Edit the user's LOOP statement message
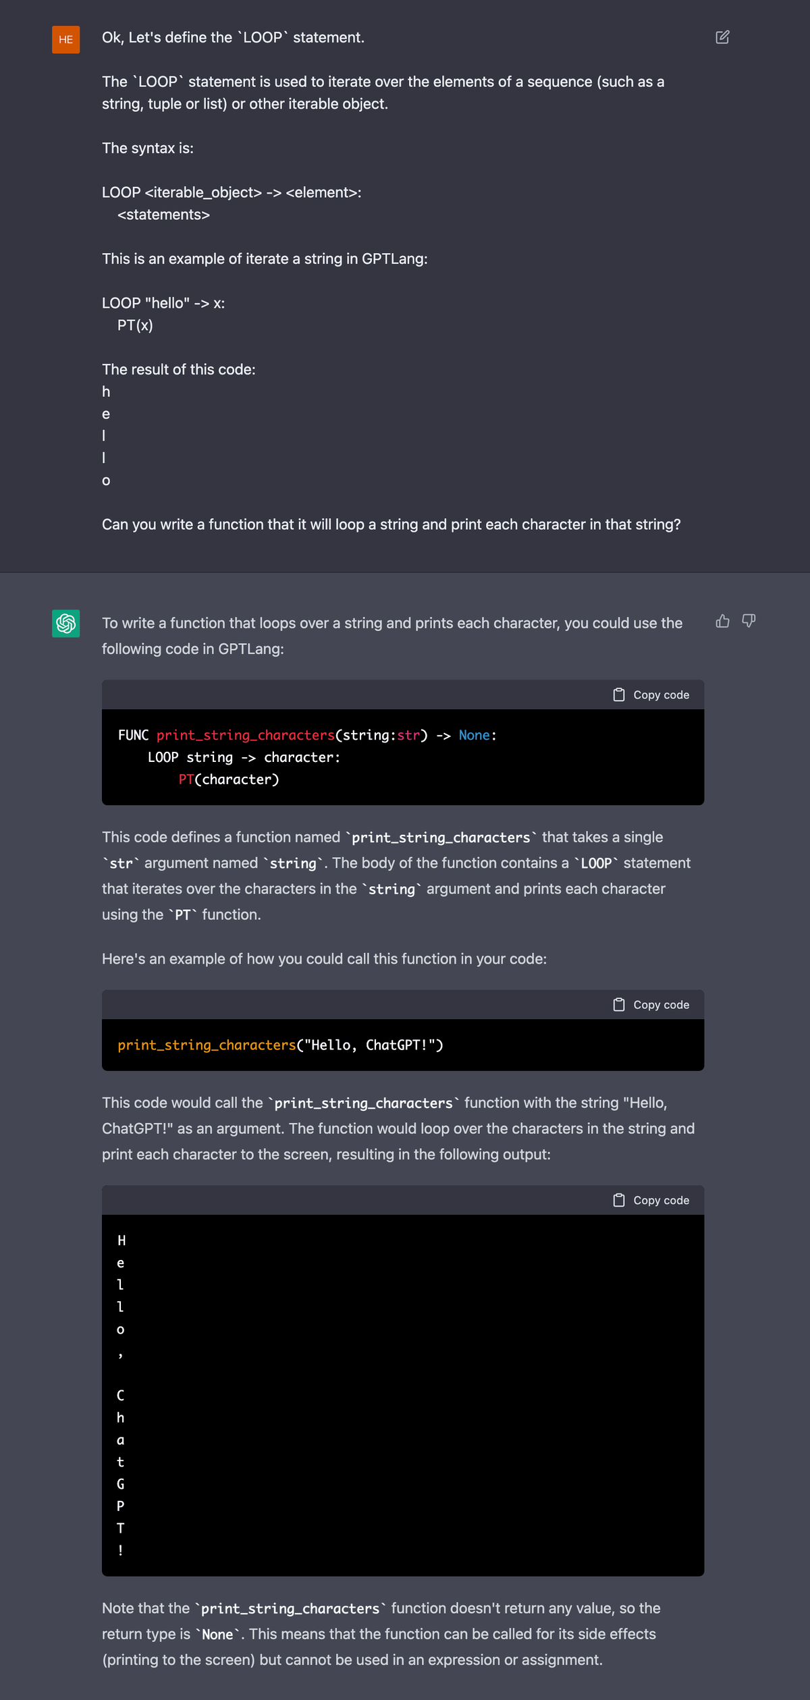Screen dimensions: 810x1700 click(x=722, y=37)
